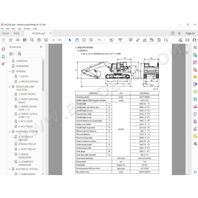Open the help question mark icon
This screenshot has width=198, height=198.
click(173, 33)
